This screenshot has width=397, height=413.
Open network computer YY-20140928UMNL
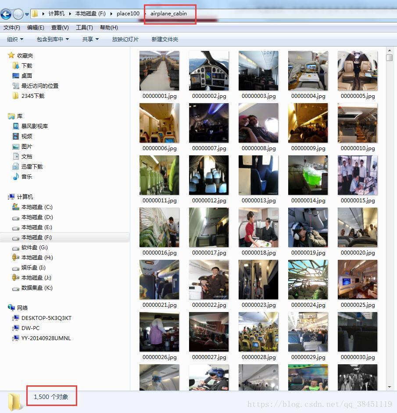(46, 338)
